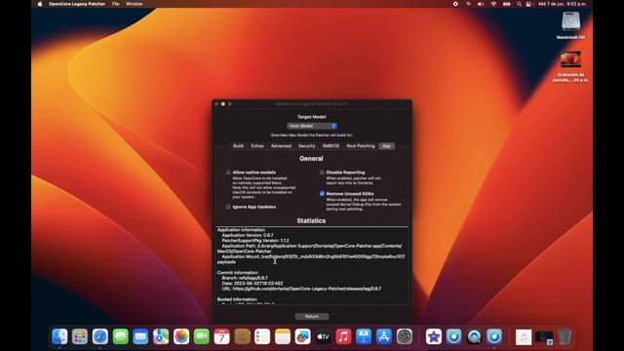Switch to Root Patching tab
Viewport: 624px width, 351px height.
click(x=361, y=146)
